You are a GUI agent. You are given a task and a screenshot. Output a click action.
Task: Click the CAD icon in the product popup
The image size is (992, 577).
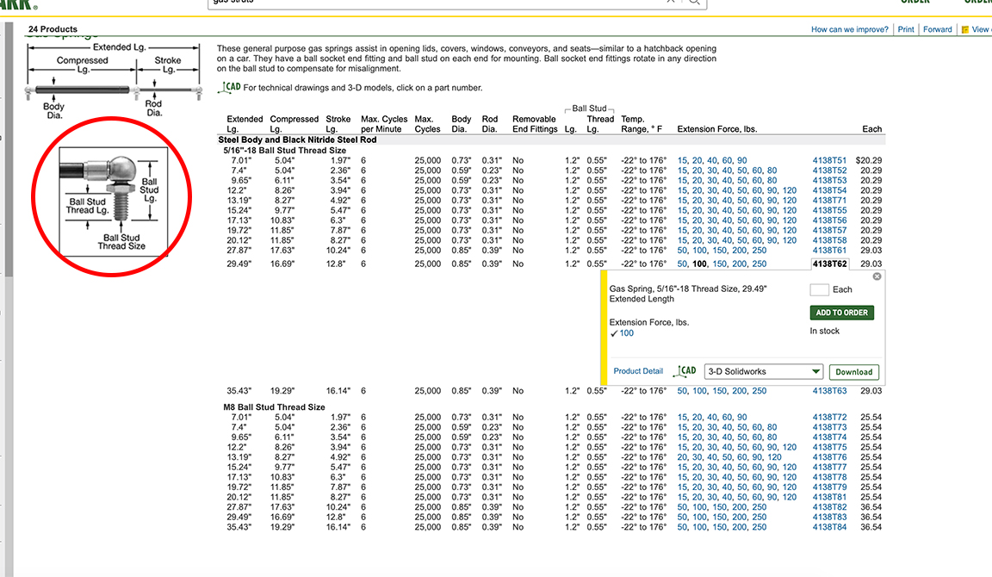(x=685, y=371)
